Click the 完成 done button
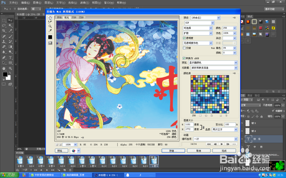Screen dimensions: 286x178 [x=224, y=151]
